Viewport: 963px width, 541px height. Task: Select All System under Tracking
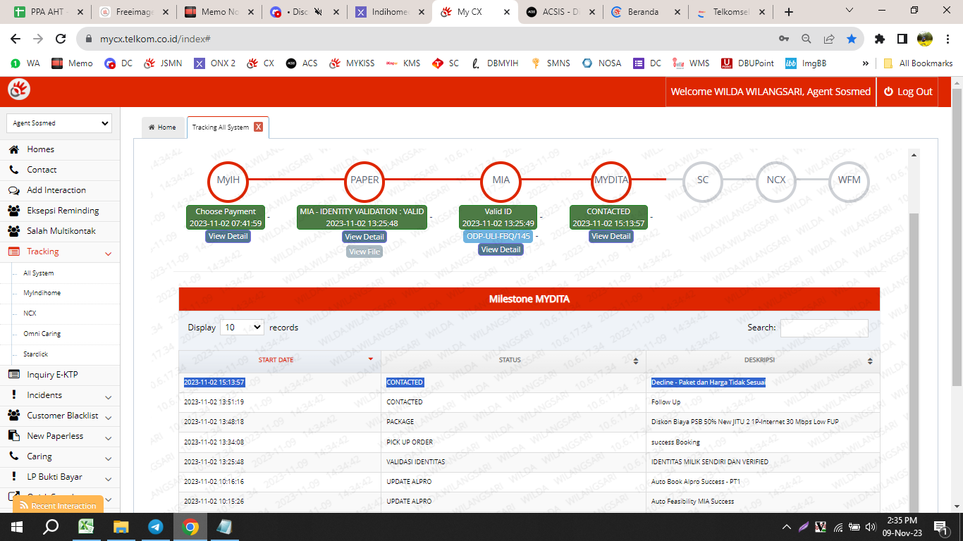tap(38, 273)
